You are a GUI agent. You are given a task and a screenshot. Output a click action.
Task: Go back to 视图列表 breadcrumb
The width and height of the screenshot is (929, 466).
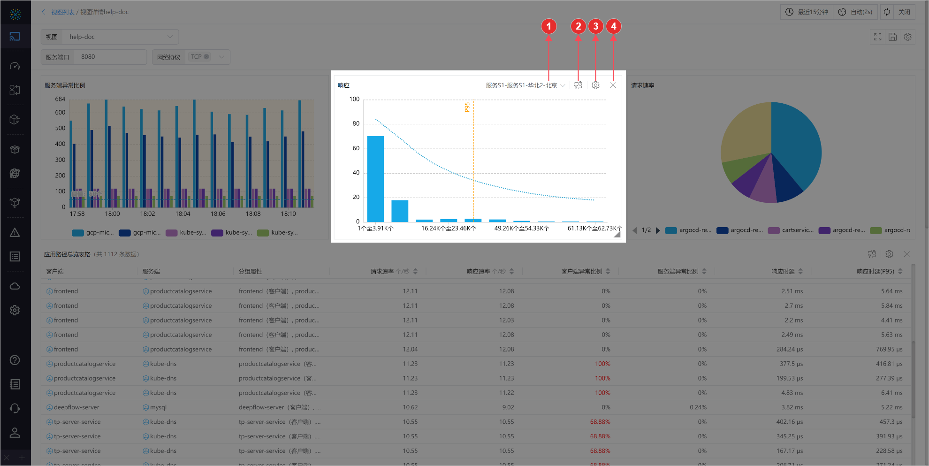pyautogui.click(x=62, y=12)
